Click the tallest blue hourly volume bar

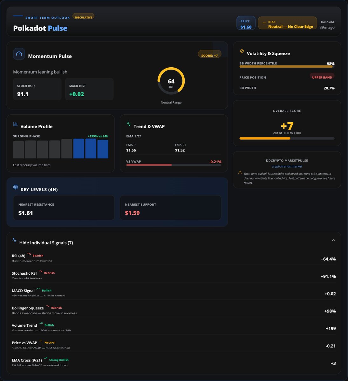tap(91, 148)
